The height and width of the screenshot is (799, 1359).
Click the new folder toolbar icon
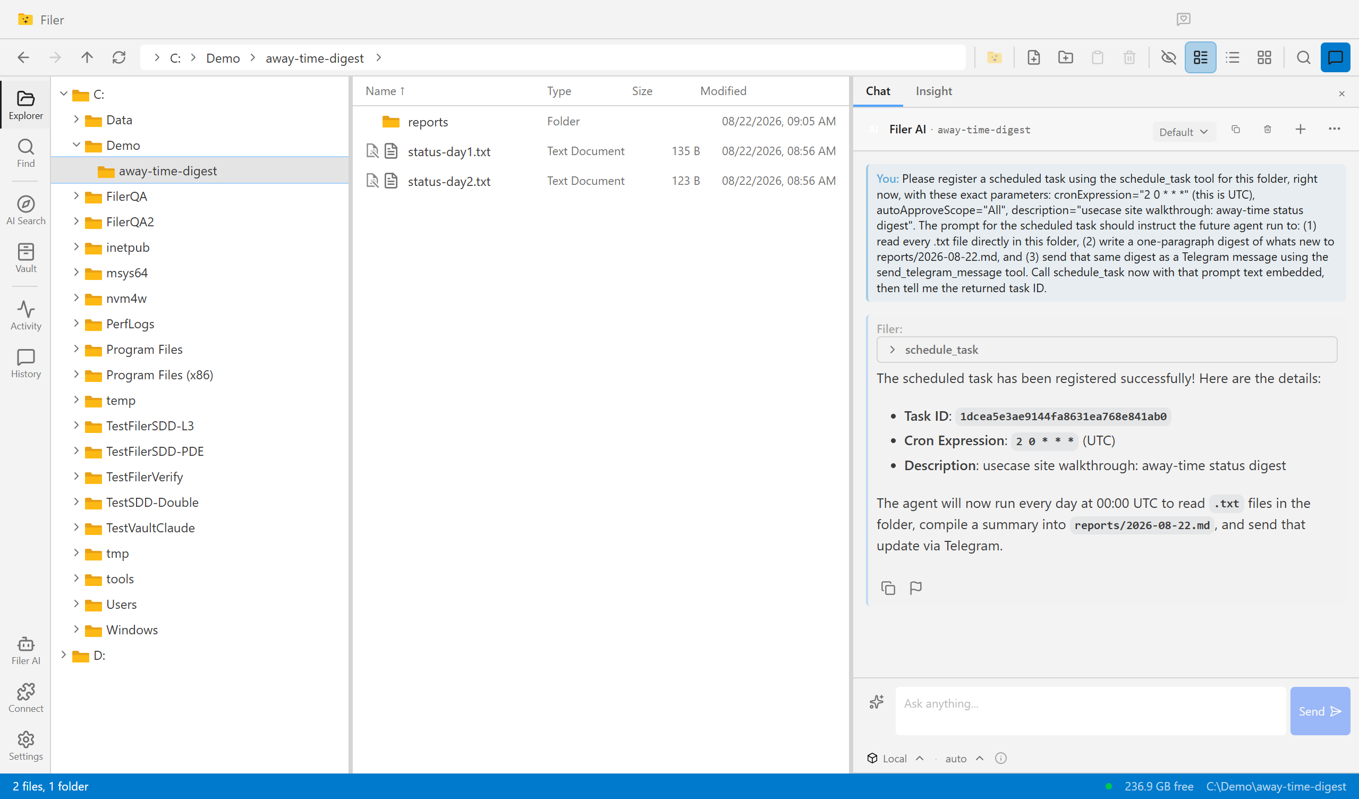1065,58
